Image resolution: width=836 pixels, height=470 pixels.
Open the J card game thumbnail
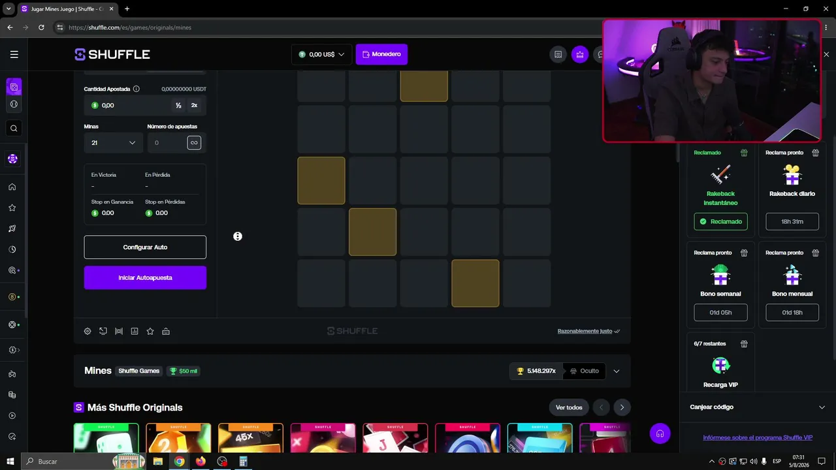click(x=395, y=438)
